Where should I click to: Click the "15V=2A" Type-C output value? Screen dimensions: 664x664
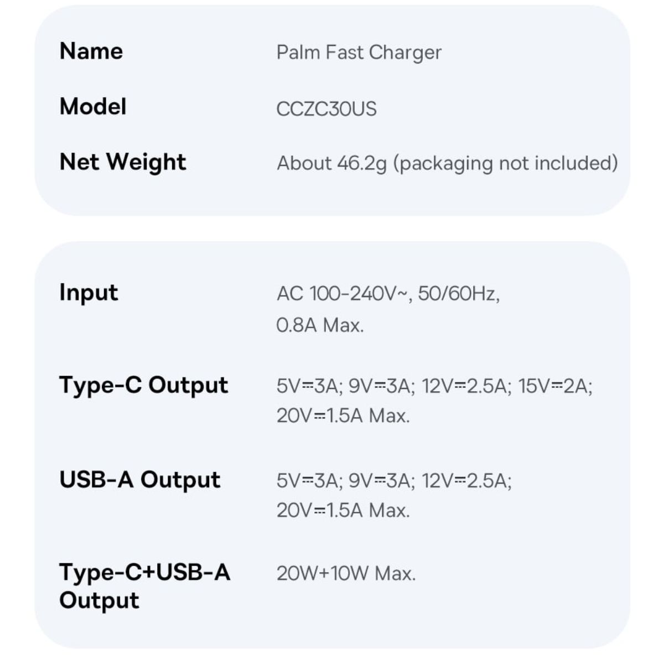554,386
